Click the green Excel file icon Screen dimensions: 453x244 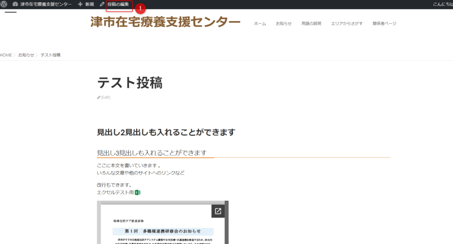pos(138,192)
